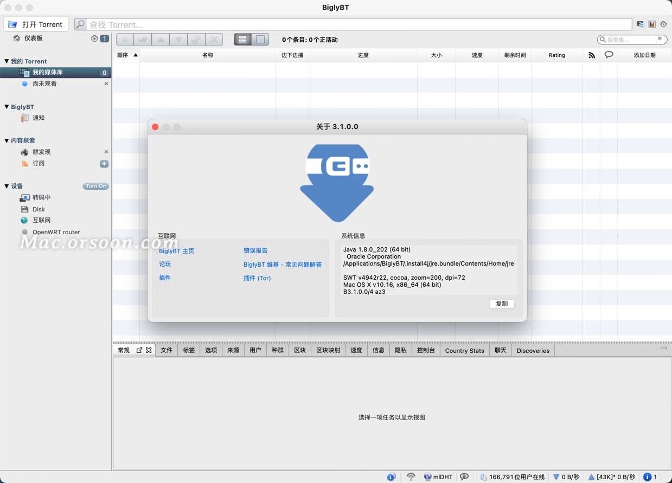The image size is (672, 483).
Task: Switch to the Country Stats tab
Action: 464,351
